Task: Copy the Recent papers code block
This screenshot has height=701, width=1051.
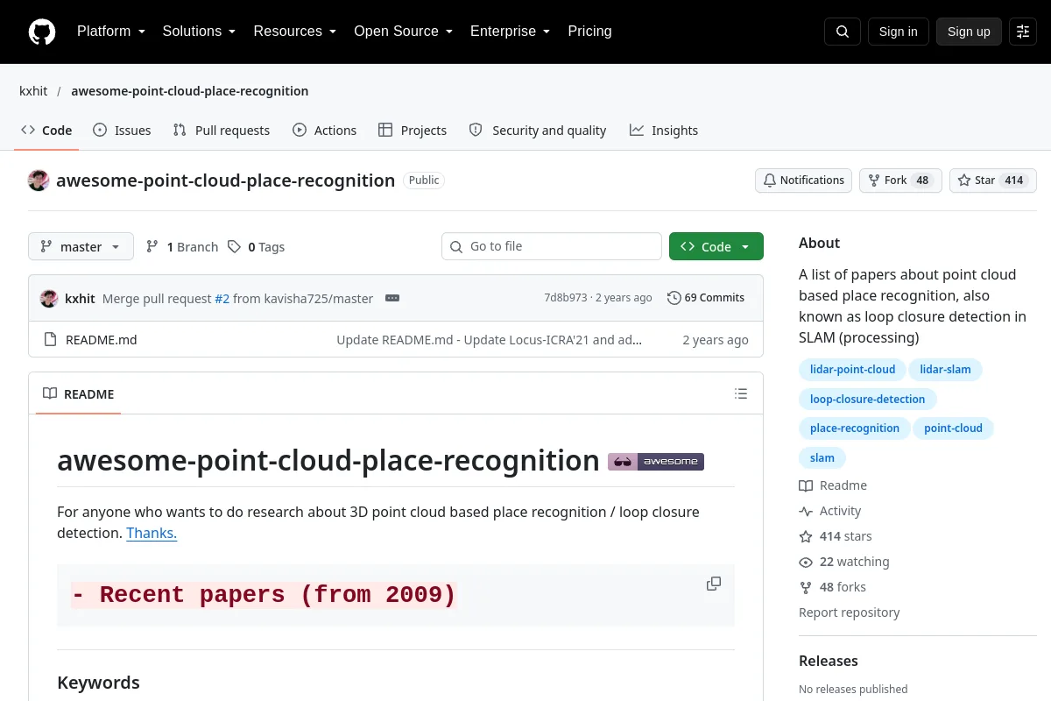Action: [x=714, y=584]
